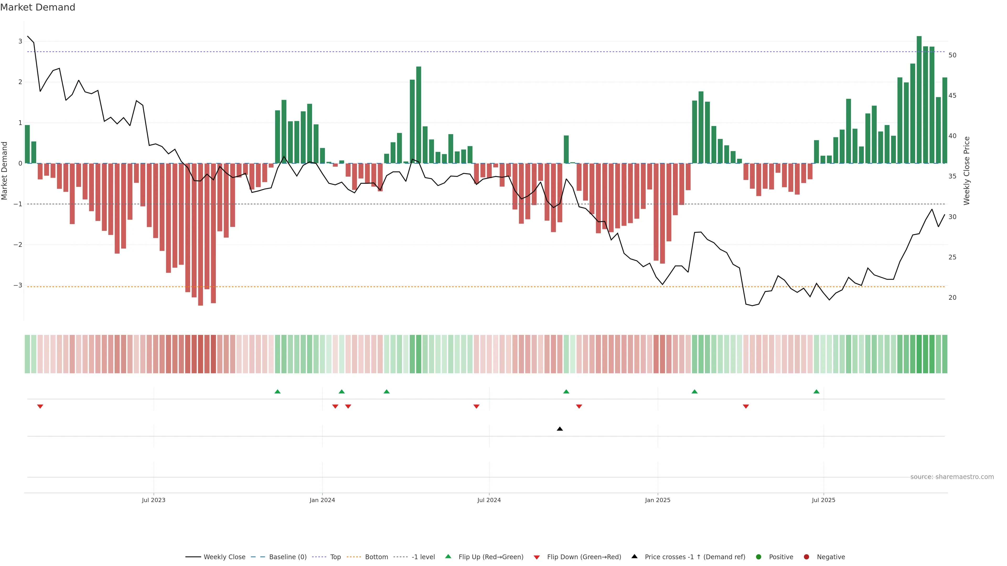This screenshot has width=1007, height=566.
Task: Click the red Negative legend dot
Action: click(x=806, y=557)
